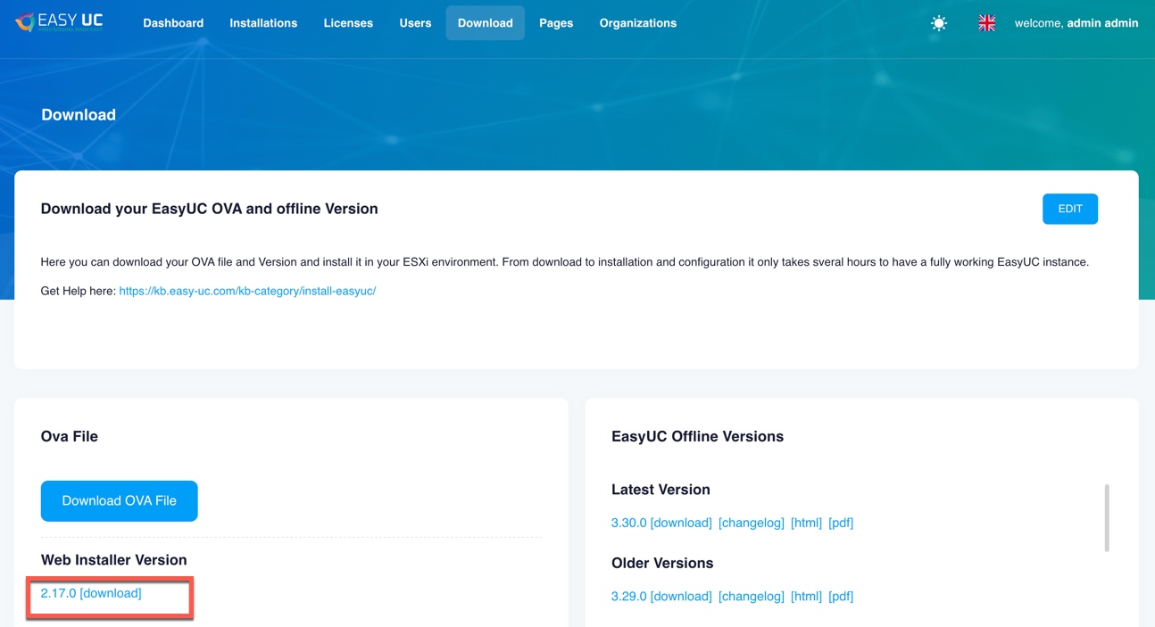Go to Organizations
The height and width of the screenshot is (627, 1155).
[637, 23]
